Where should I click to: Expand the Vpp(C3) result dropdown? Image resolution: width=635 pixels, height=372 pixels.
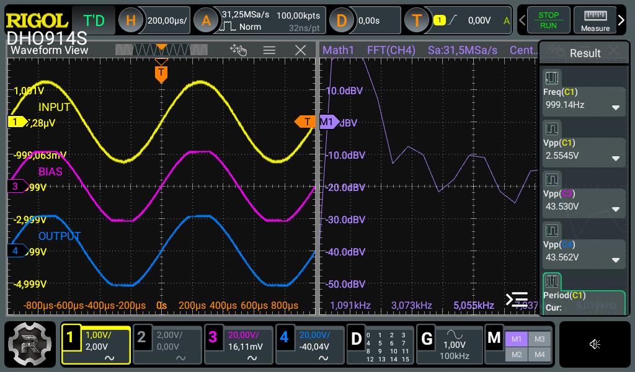616,210
